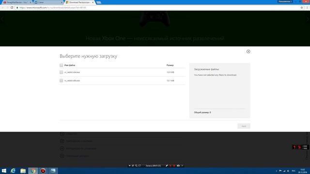Screen dimensions: 310x174
Task: Tick the vc_redist.x64.exe checkbox
Action: click(x=62, y=72)
